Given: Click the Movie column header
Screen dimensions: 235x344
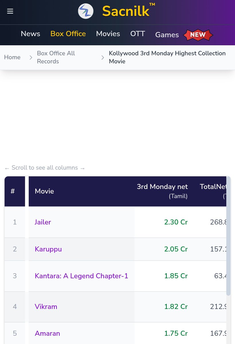Looking at the screenshot, I should (x=81, y=191).
